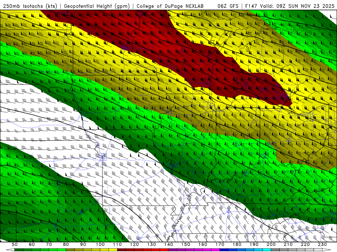Select the lightest gray swatch ending the color bar
337x252 pixels.
pos(318,250)
